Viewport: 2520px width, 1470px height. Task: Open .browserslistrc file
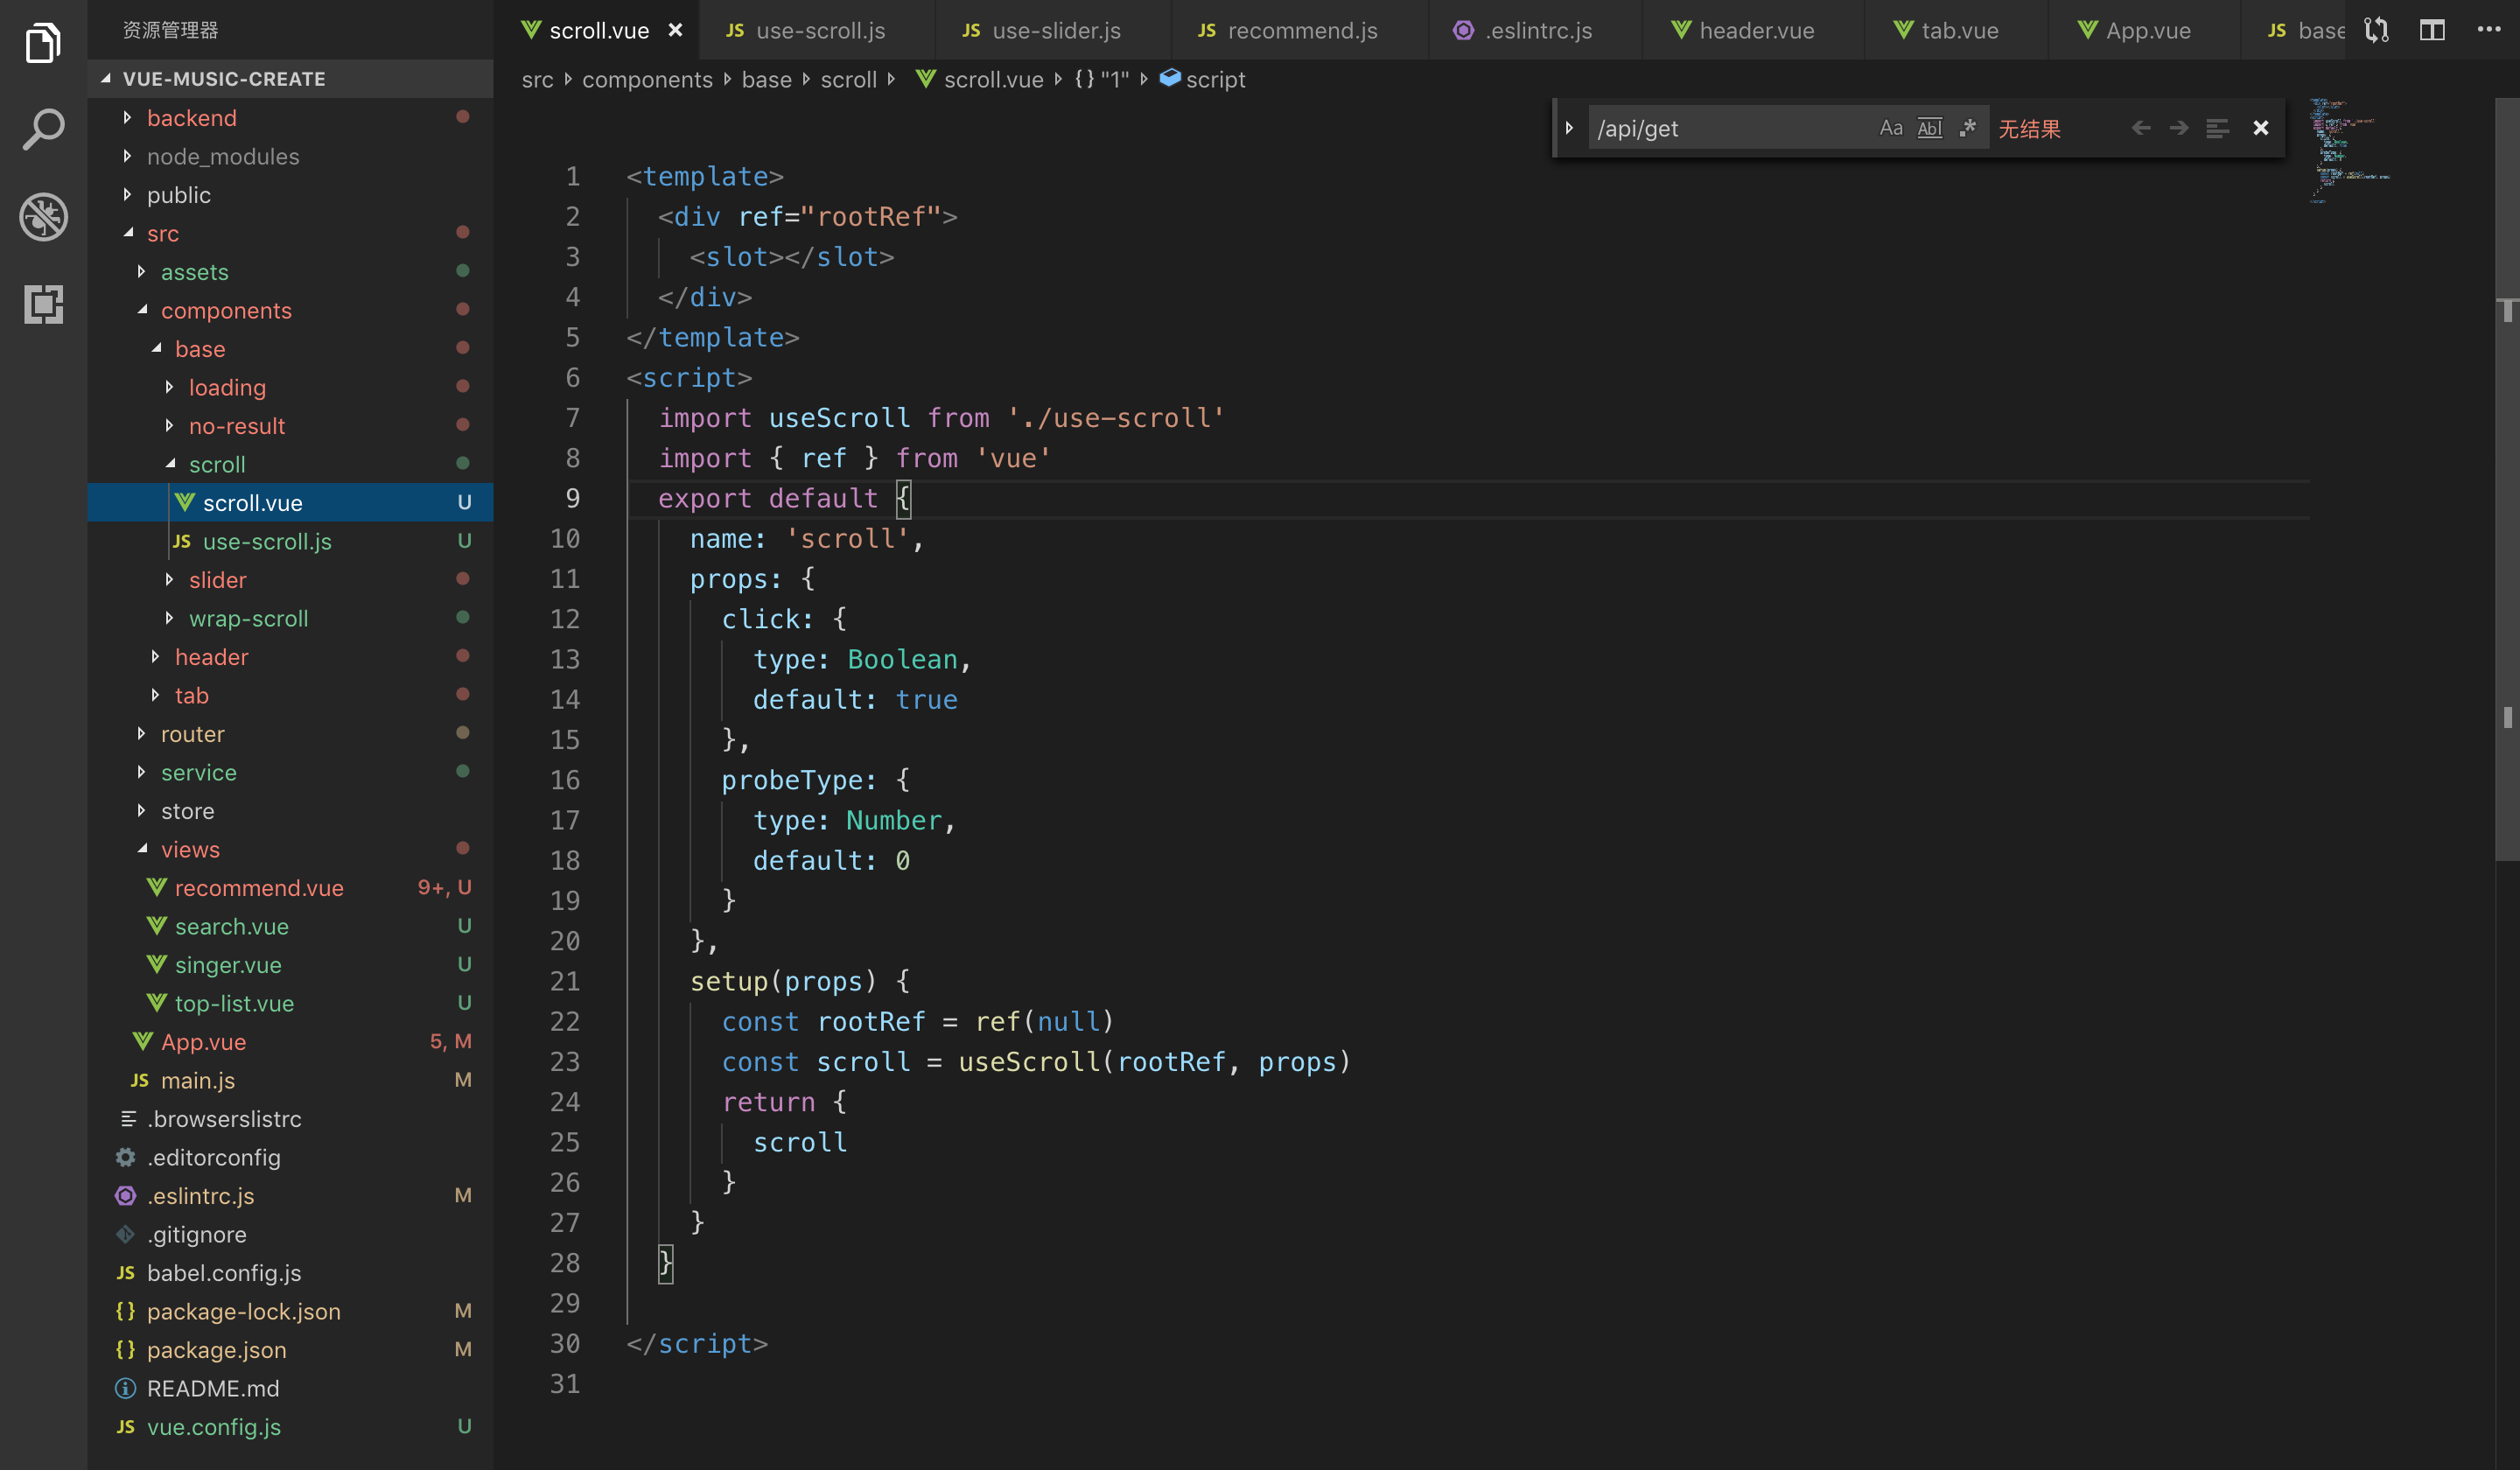point(290,1119)
